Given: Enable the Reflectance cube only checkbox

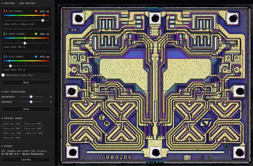Looking at the screenshot, I should (3, 75).
